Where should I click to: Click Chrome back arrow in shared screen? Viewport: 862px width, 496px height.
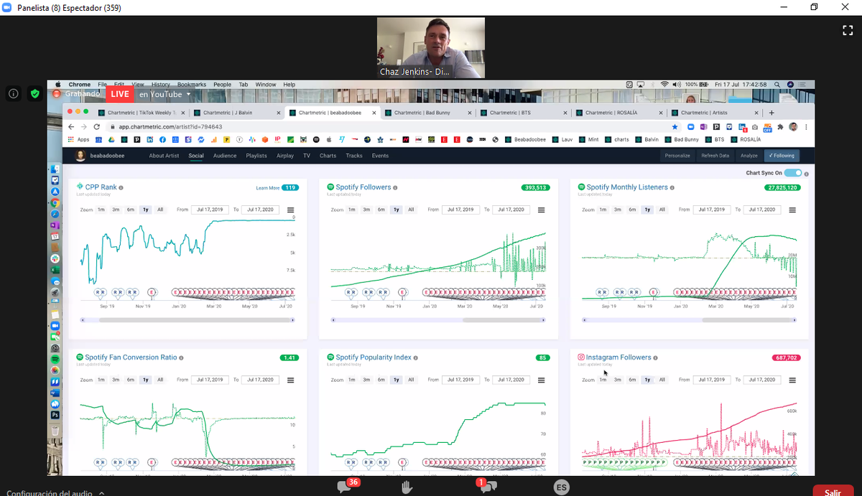[73, 126]
